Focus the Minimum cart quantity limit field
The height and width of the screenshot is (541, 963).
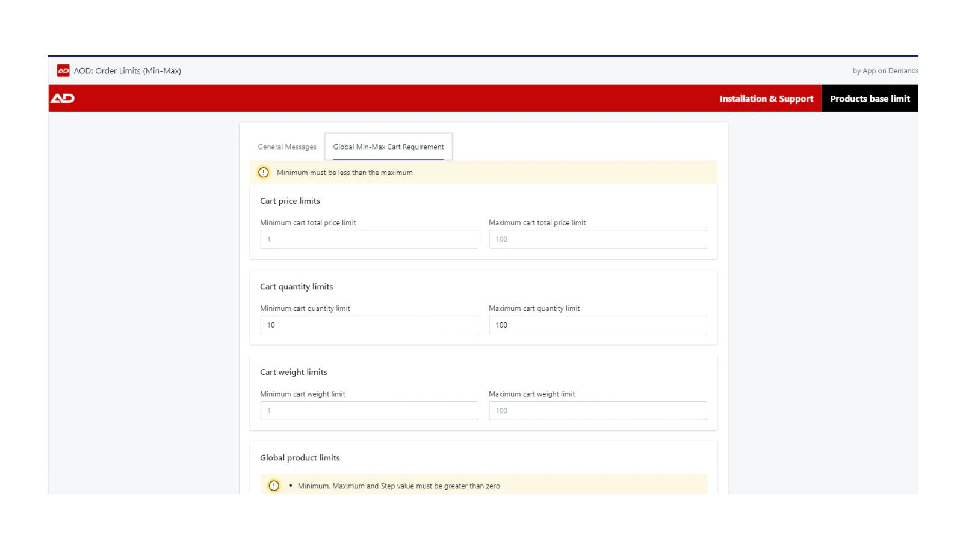click(369, 325)
